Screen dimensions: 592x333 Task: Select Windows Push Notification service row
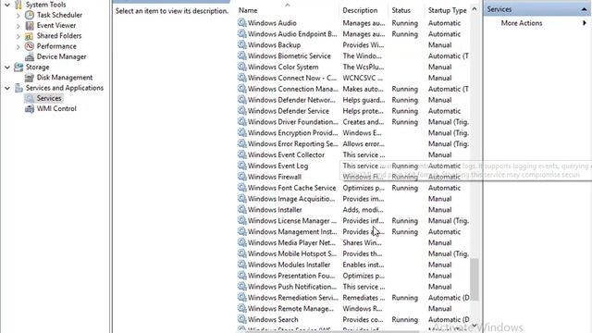click(353, 286)
